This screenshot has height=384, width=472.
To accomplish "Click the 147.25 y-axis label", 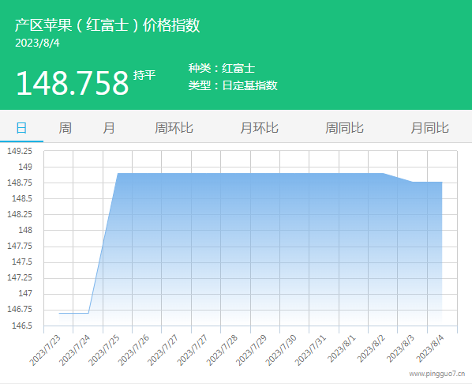I will tap(20, 277).
